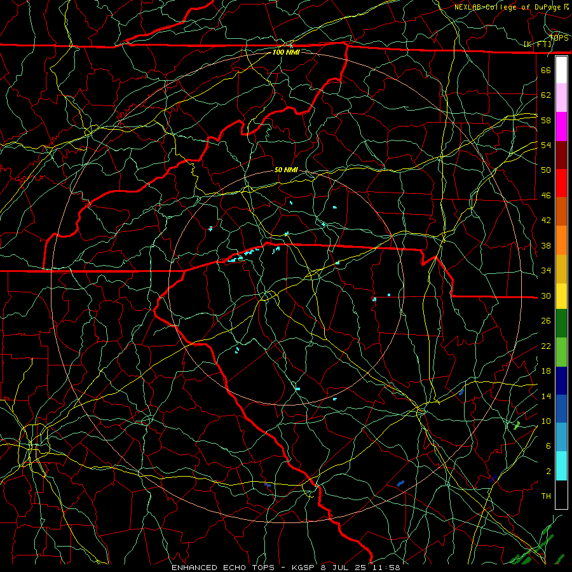This screenshot has height=572, width=572.
Task: Click the bright yellow legend swatch
Action: coord(561,296)
